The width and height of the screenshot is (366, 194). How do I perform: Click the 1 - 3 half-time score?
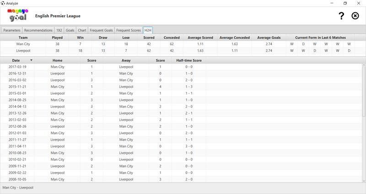pos(189,87)
